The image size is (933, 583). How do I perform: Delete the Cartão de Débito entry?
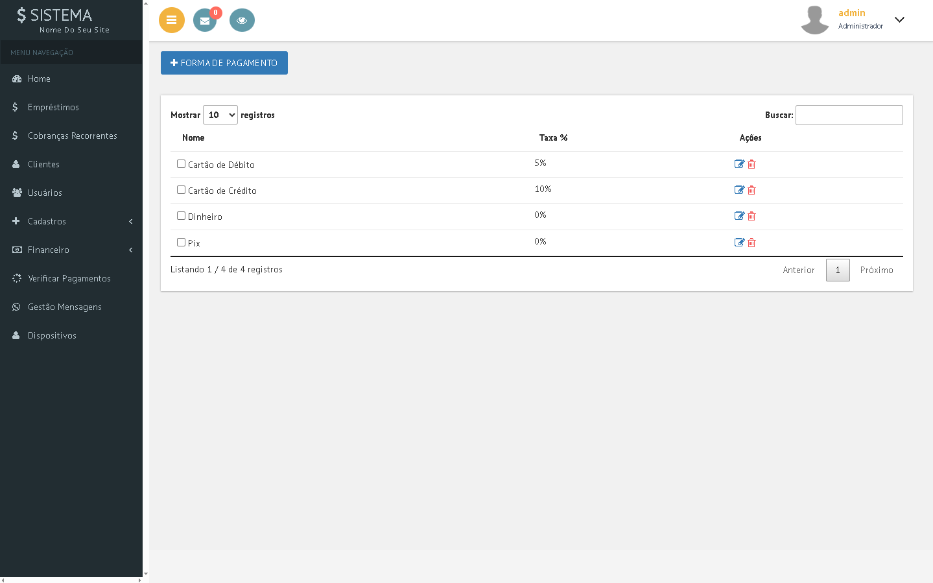pos(751,164)
